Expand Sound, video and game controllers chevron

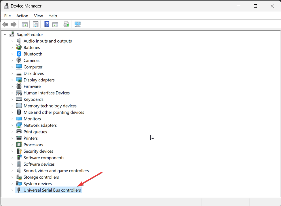pyautogui.click(x=12, y=171)
